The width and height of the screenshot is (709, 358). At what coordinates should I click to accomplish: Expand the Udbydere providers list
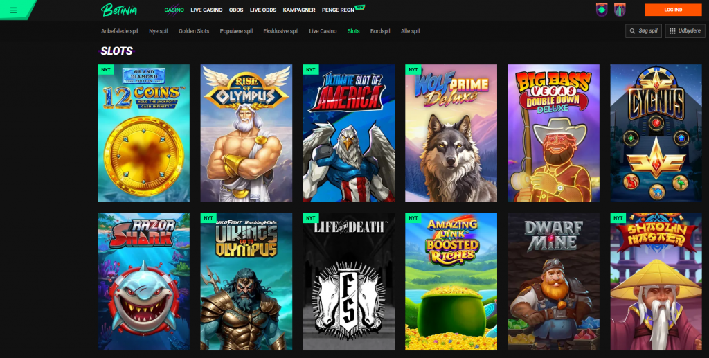pos(685,31)
